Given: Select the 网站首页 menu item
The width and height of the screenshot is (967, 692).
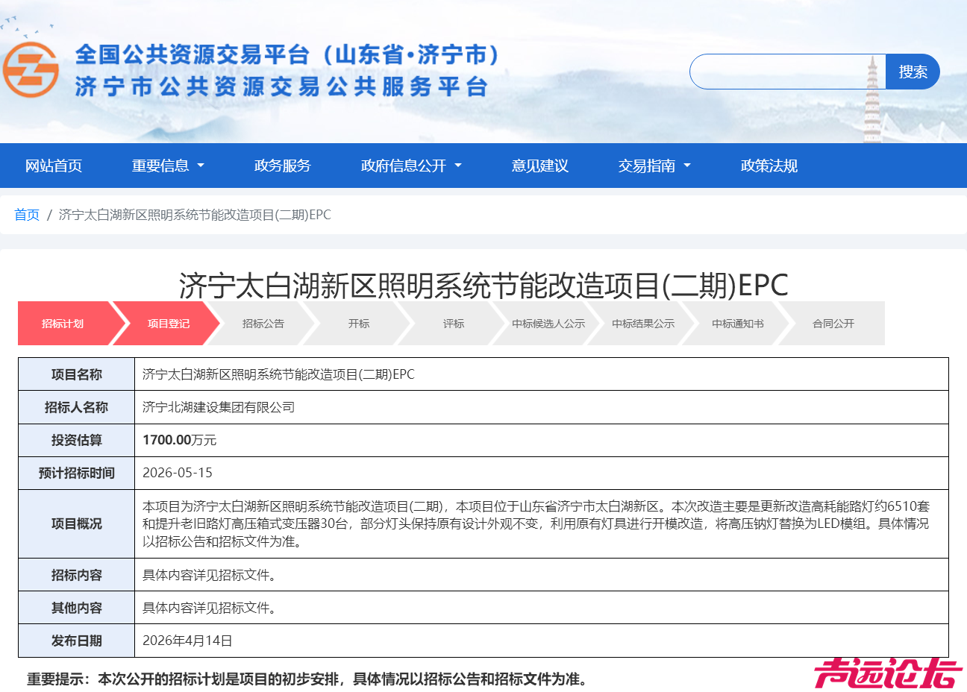Looking at the screenshot, I should pos(52,166).
